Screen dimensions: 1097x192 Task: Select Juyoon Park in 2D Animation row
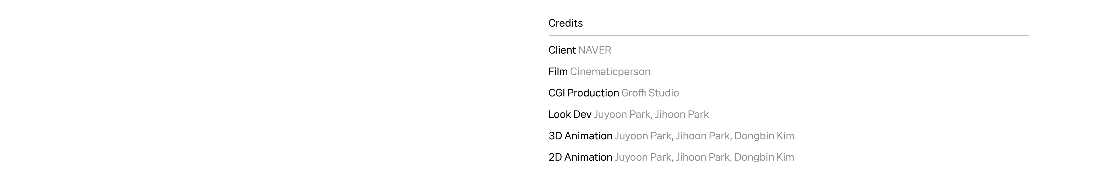[642, 157]
